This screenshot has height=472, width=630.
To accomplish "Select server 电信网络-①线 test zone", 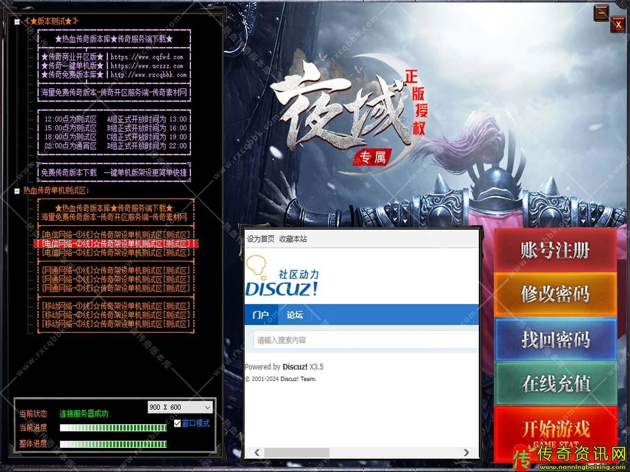I will click(x=116, y=235).
